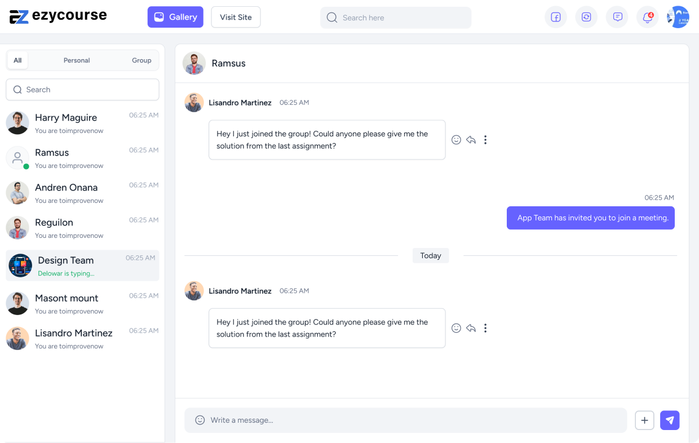Click the Visit Site button

coord(236,17)
